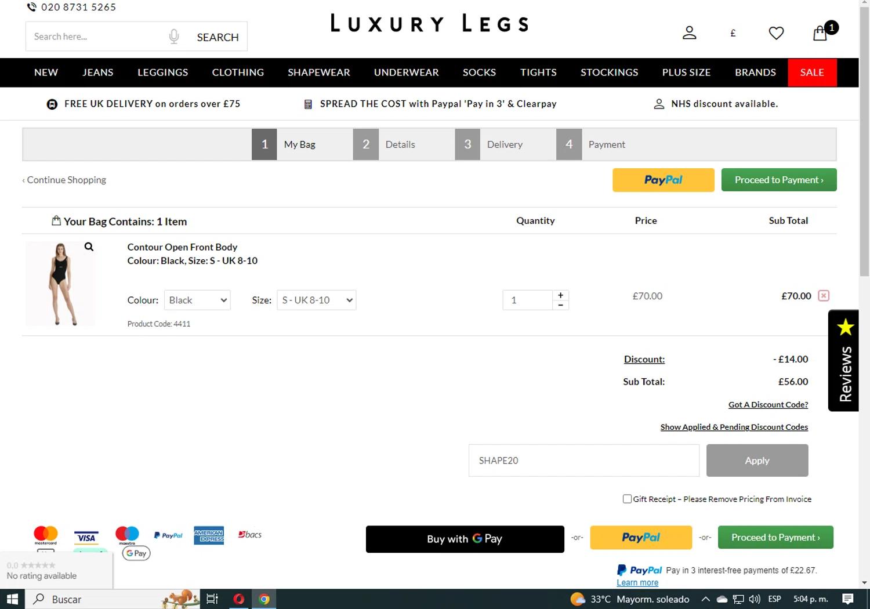Open the £ currency selector
This screenshot has width=870, height=609.
(733, 34)
